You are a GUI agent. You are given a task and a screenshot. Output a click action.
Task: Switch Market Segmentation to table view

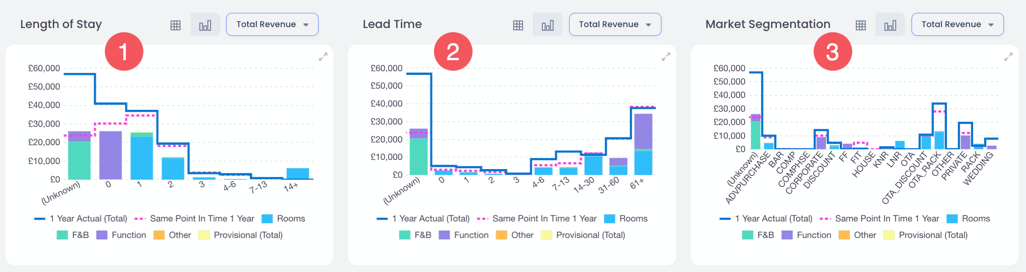pyautogui.click(x=861, y=25)
